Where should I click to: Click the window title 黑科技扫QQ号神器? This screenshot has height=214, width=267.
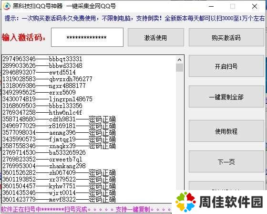(38, 6)
